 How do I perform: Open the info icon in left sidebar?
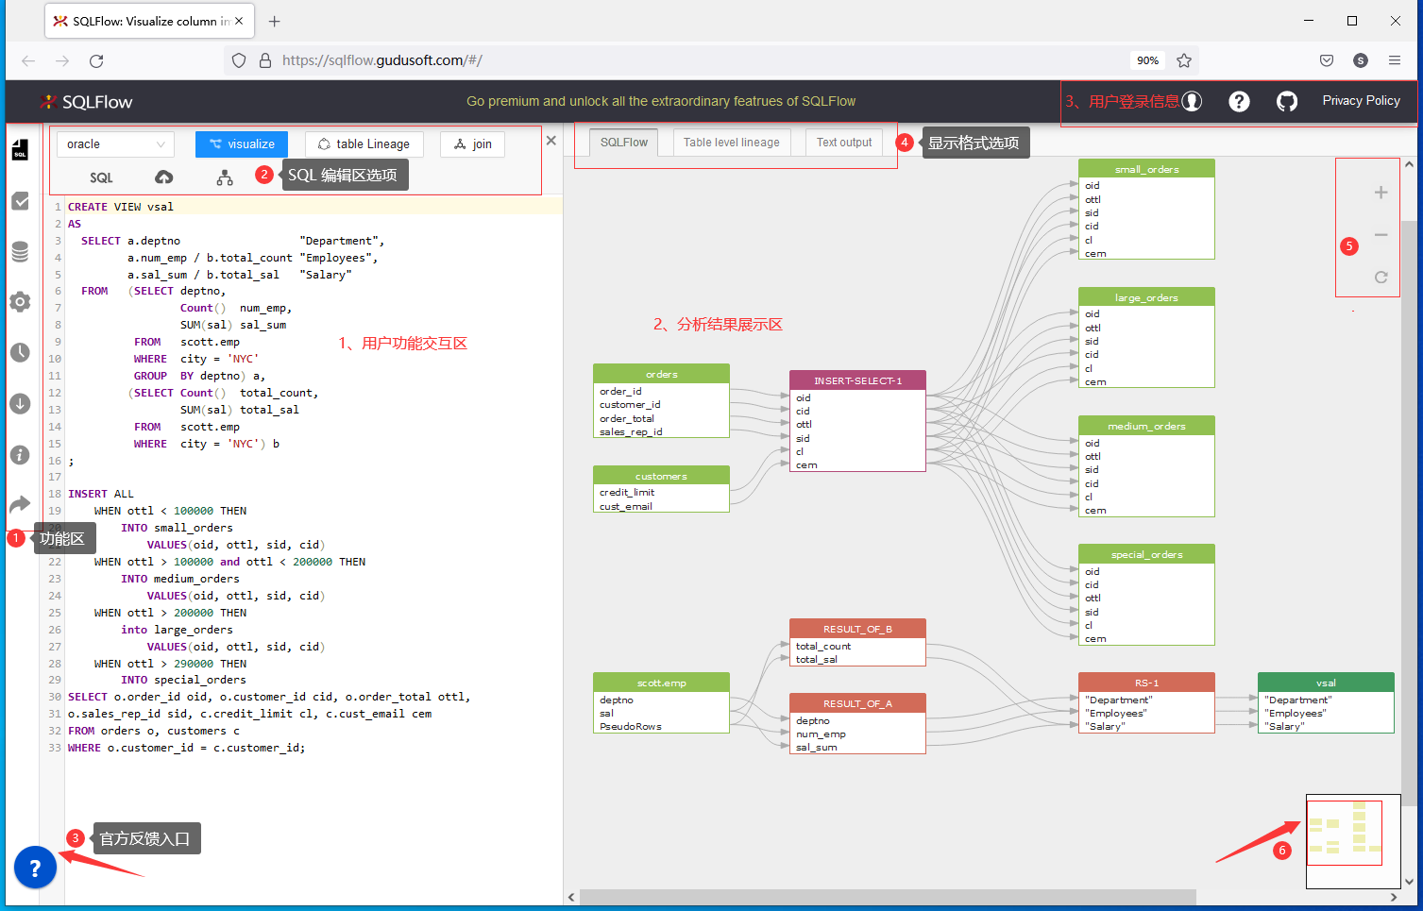(x=20, y=455)
